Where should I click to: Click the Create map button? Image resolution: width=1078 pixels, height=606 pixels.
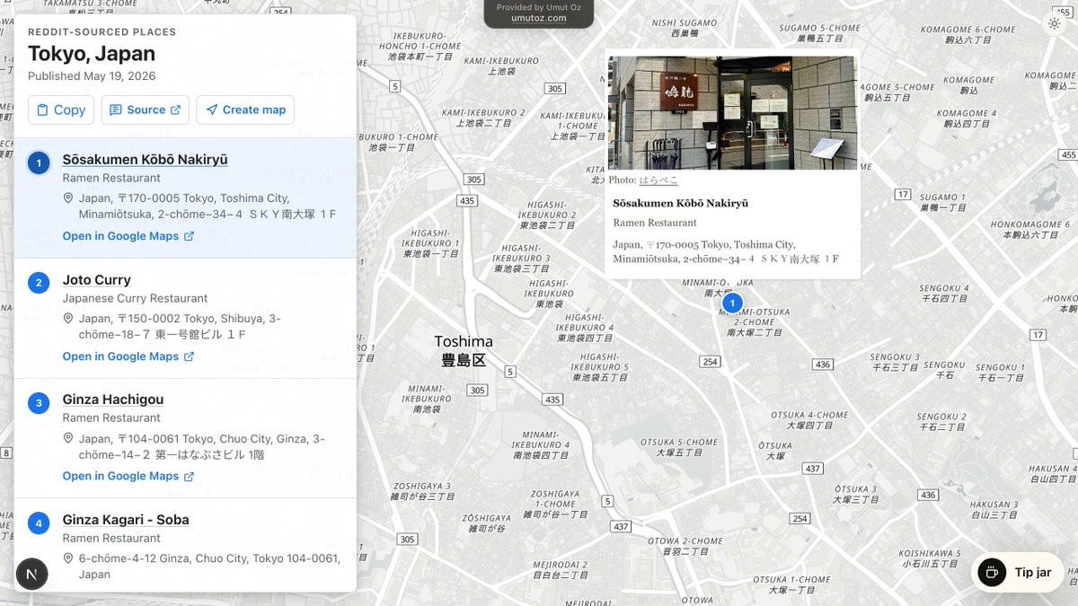[x=245, y=110]
